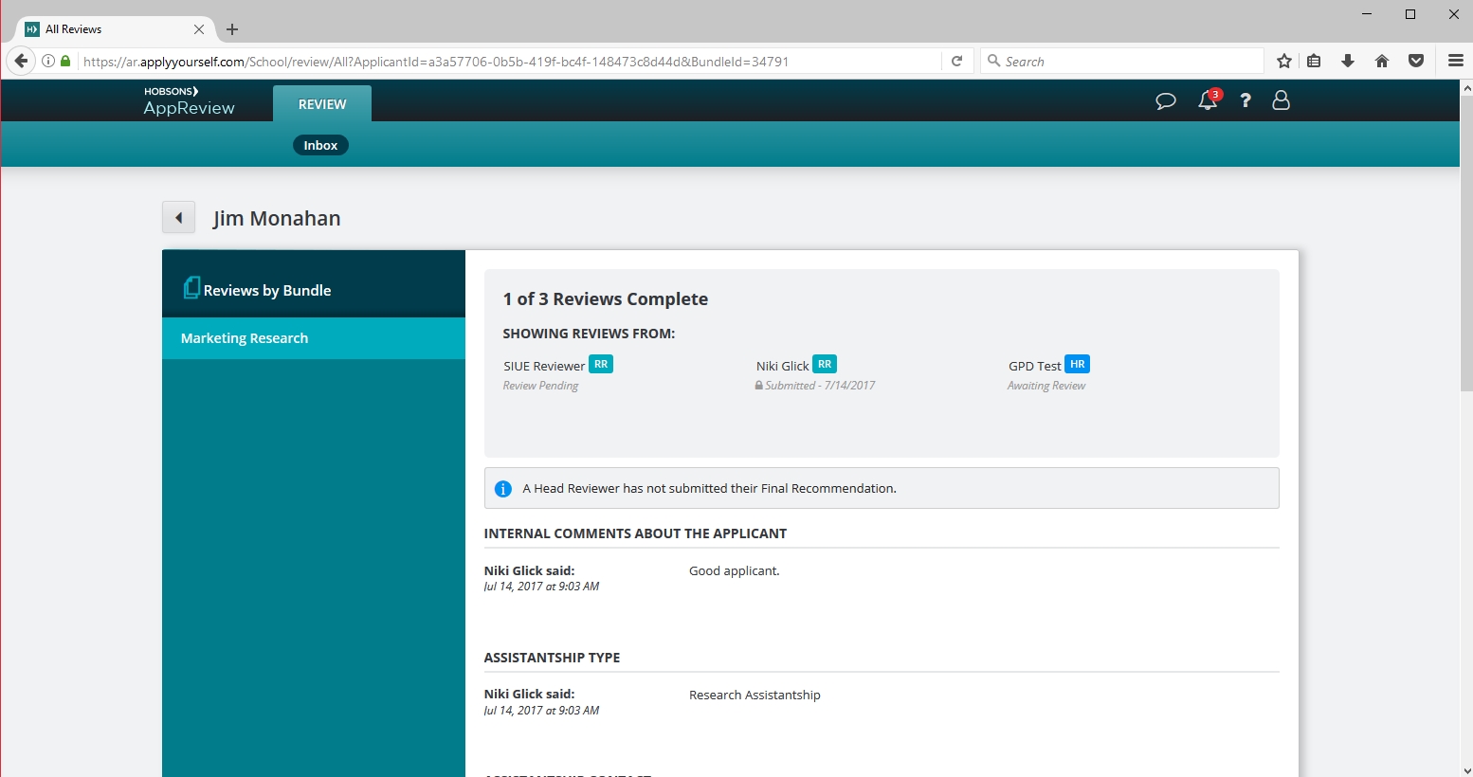Image resolution: width=1473 pixels, height=777 pixels.
Task: Click the Inbox button
Action: pyautogui.click(x=320, y=145)
